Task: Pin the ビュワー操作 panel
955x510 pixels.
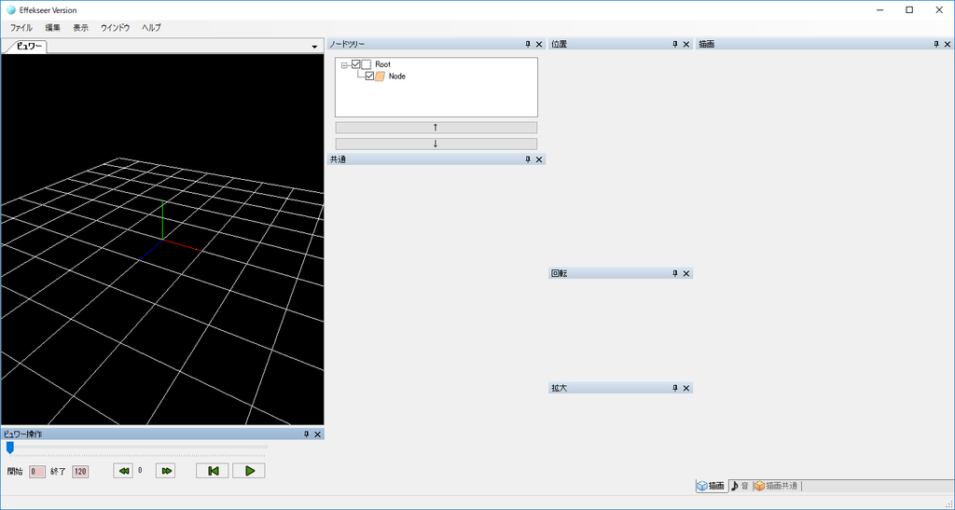Action: point(306,434)
